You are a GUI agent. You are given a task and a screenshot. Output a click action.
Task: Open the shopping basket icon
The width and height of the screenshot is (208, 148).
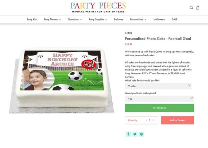pos(198,7)
